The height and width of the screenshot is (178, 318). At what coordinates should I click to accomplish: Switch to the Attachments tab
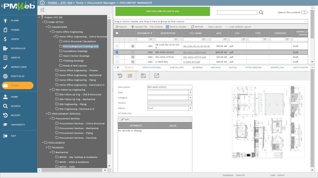253,68
